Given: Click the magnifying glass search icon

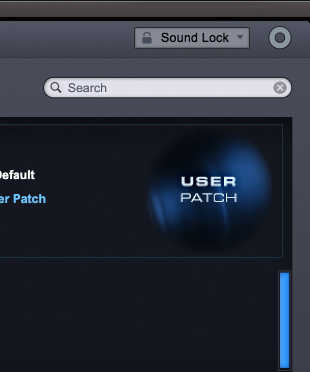Looking at the screenshot, I should pos(56,88).
